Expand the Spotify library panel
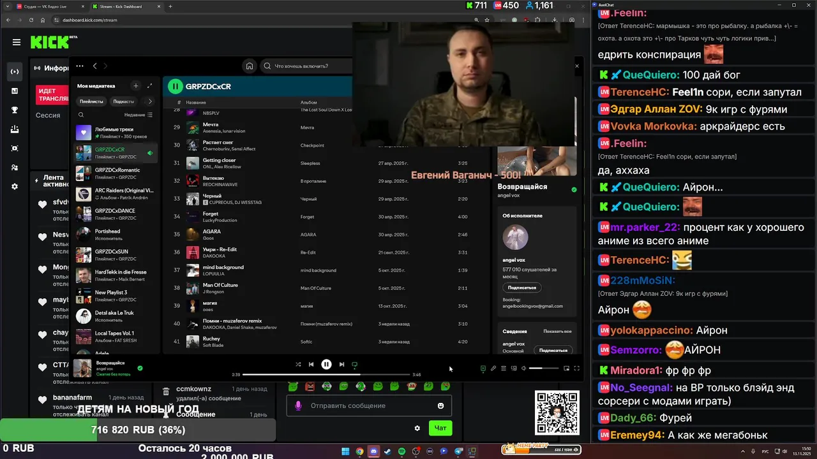Viewport: 817px width, 459px height. pos(149,85)
